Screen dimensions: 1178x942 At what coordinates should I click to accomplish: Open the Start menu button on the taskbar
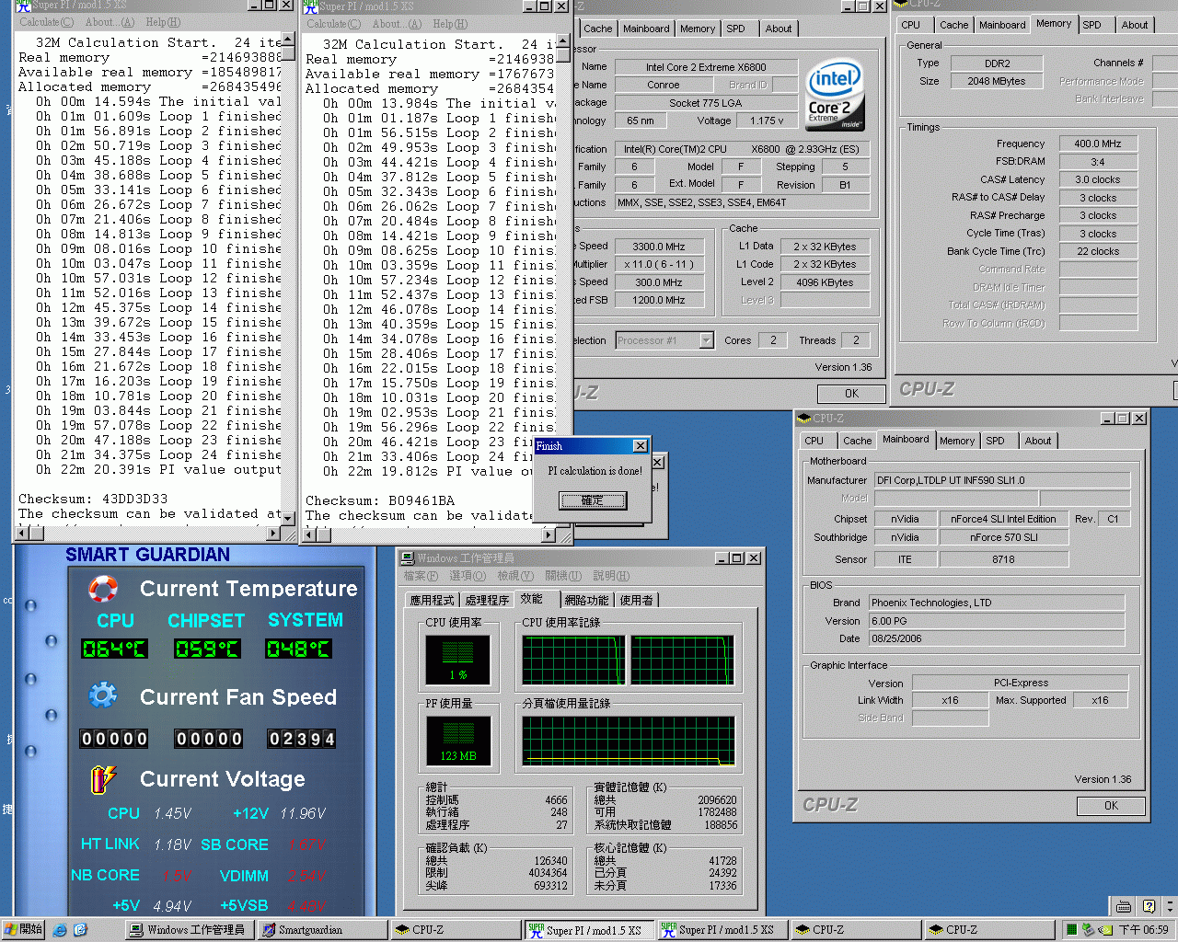(x=24, y=930)
